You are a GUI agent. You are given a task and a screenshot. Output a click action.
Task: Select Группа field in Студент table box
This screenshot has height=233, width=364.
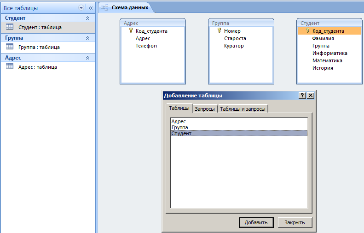click(x=321, y=46)
